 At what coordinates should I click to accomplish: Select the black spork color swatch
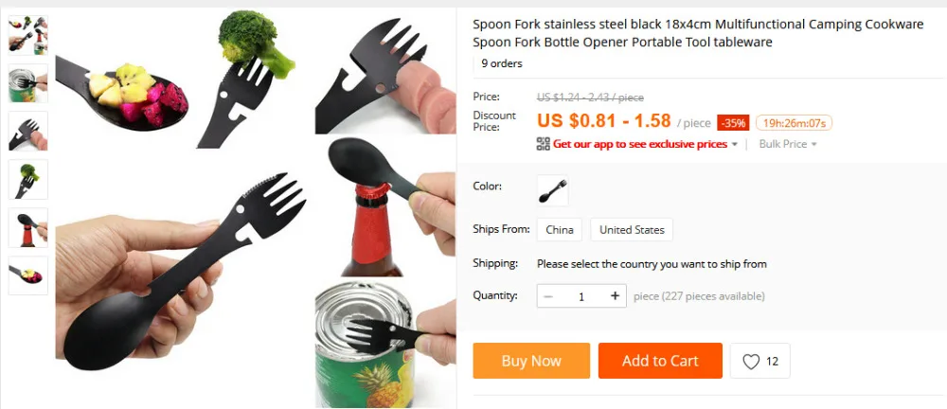click(x=553, y=190)
